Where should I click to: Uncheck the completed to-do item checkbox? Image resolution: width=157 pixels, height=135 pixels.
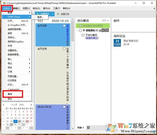point(80,26)
